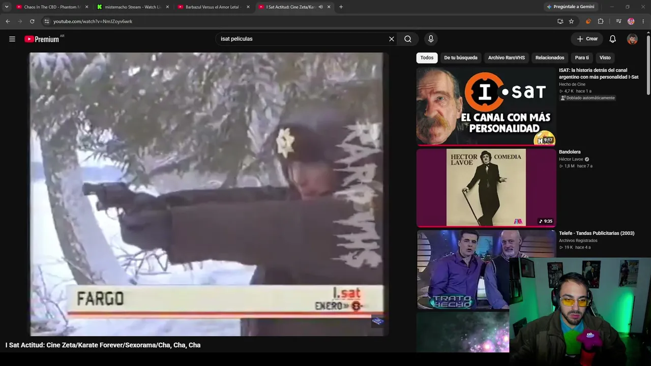Close the 'mistemacho Stream' tab
The image size is (651, 366).
click(167, 7)
